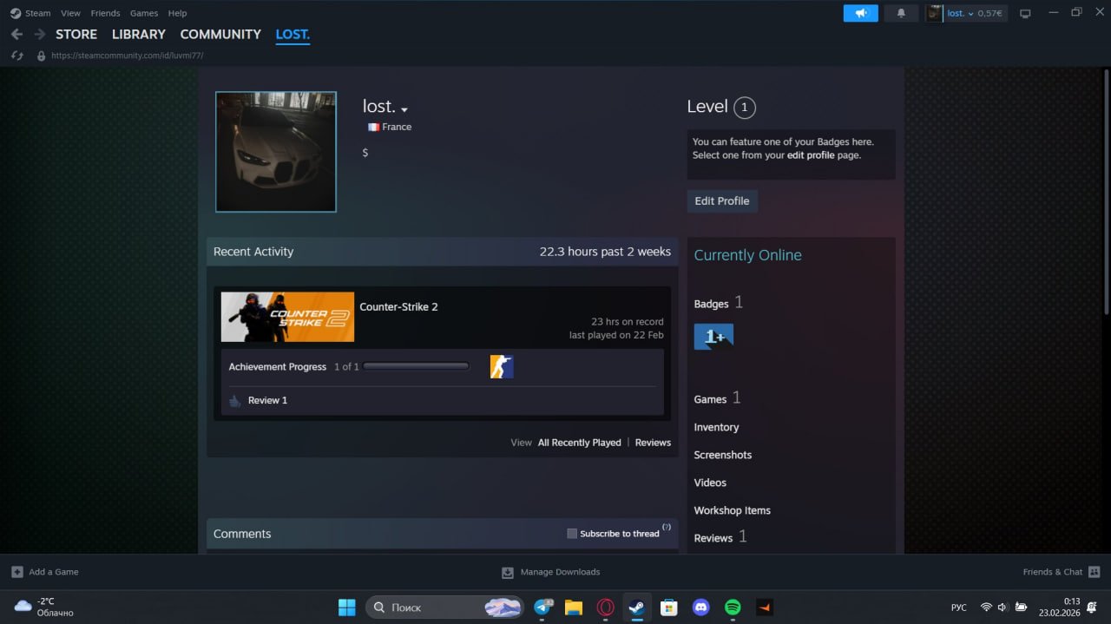Click the French flag icon
Image resolution: width=1111 pixels, height=624 pixels.
(373, 127)
